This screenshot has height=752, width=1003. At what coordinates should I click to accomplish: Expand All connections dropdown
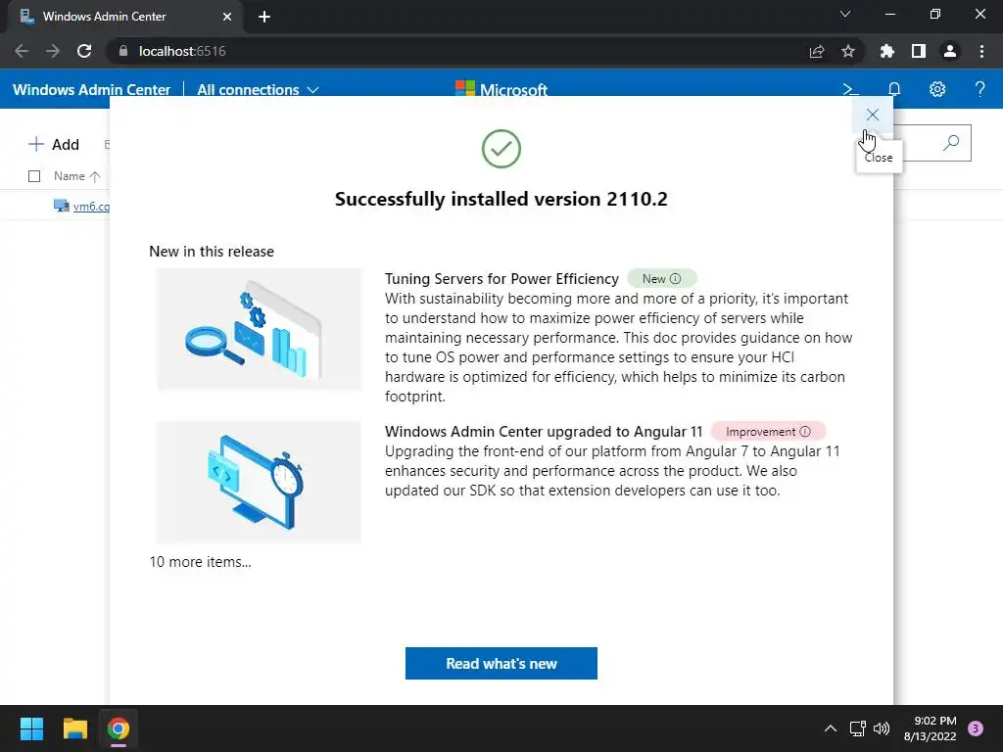[x=258, y=89]
